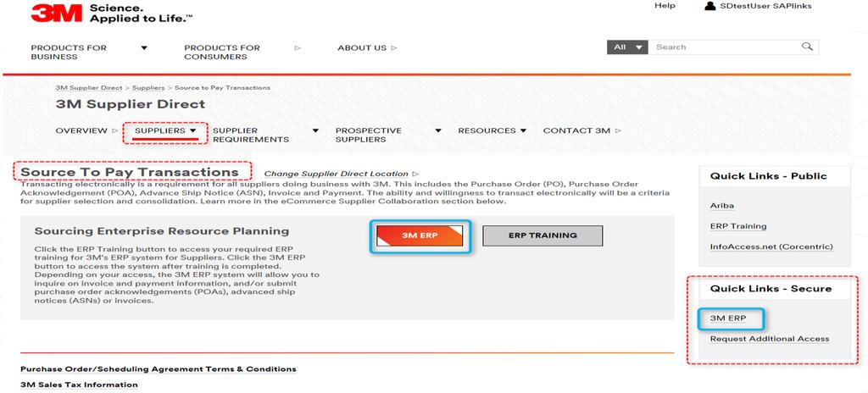868x393 pixels.
Task: Expand the Overview menu arrow
Action: pyautogui.click(x=115, y=130)
